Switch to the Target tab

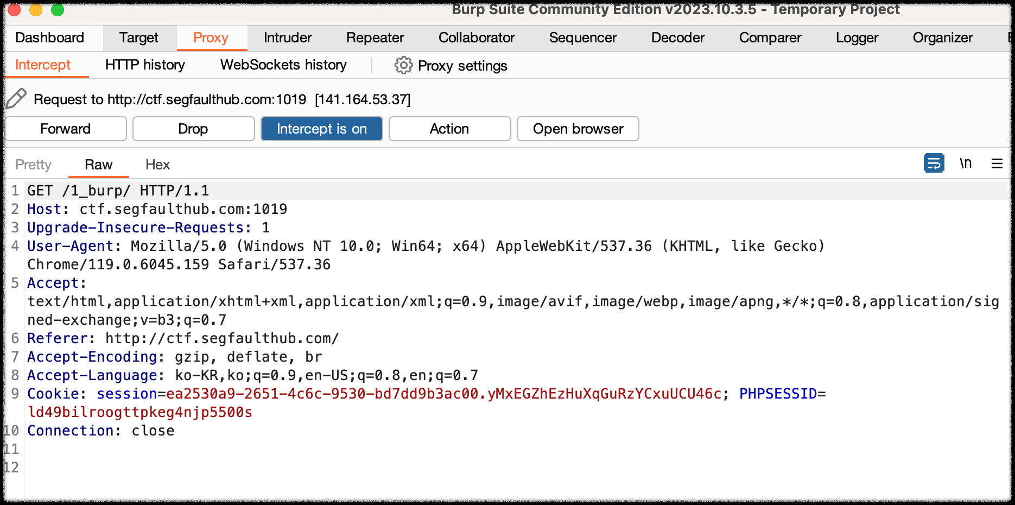[139, 37]
